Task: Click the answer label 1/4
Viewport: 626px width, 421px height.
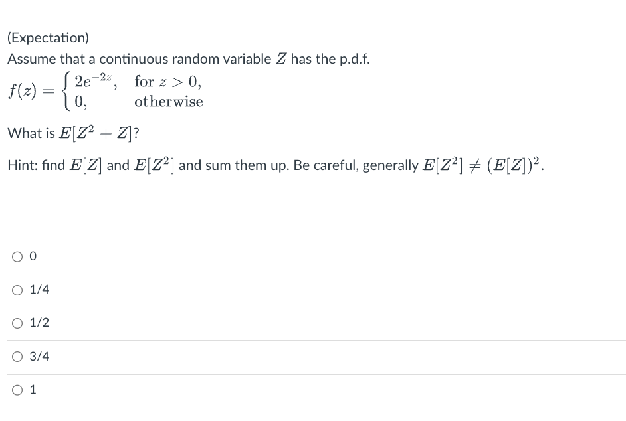Action: point(39,290)
